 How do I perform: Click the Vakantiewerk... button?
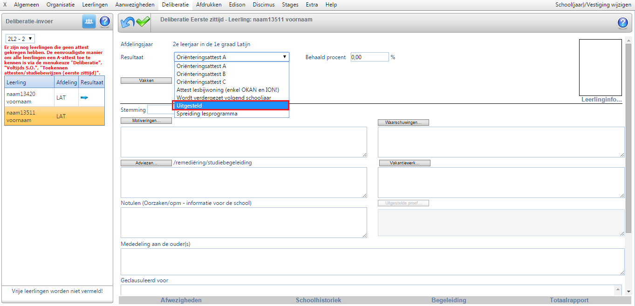(404, 163)
